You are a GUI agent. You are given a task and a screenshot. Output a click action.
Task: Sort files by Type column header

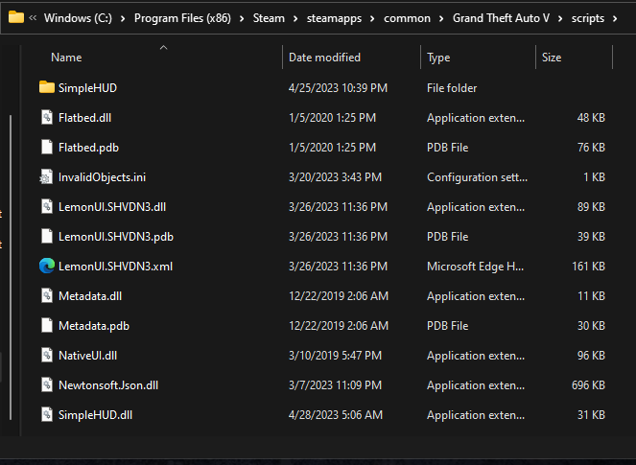[x=438, y=58]
